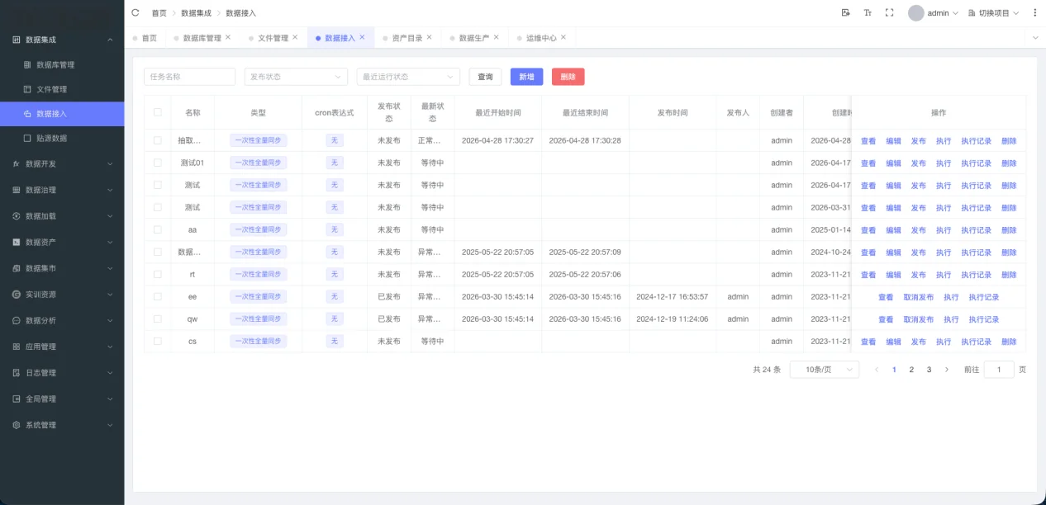
Task: Open the 最近运行状态 filter dropdown
Action: [408, 77]
